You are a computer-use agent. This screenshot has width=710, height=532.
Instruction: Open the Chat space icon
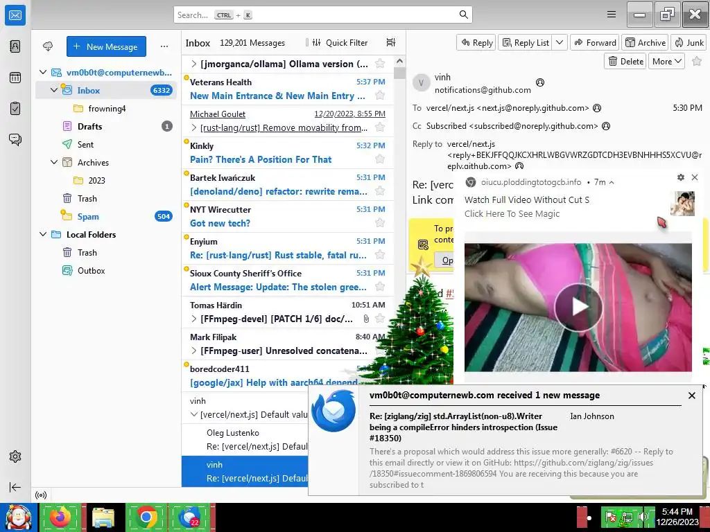click(15, 139)
